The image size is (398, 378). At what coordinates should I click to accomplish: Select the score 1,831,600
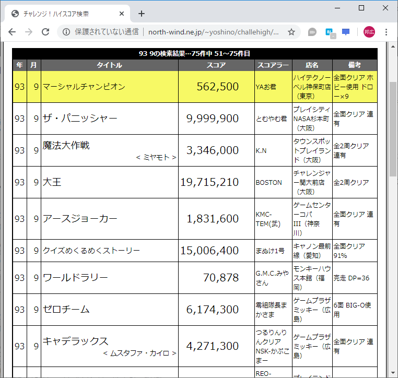click(x=212, y=219)
